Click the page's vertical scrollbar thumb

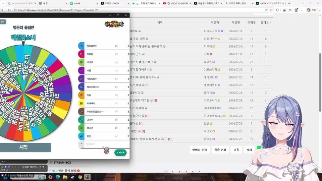pyautogui.click(x=320, y=82)
